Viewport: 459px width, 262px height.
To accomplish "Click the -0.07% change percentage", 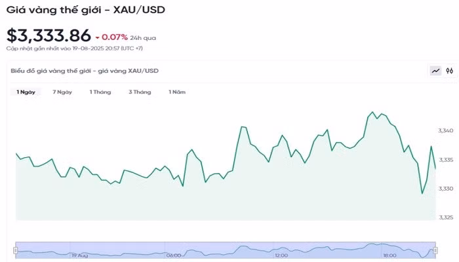I will 115,37.
